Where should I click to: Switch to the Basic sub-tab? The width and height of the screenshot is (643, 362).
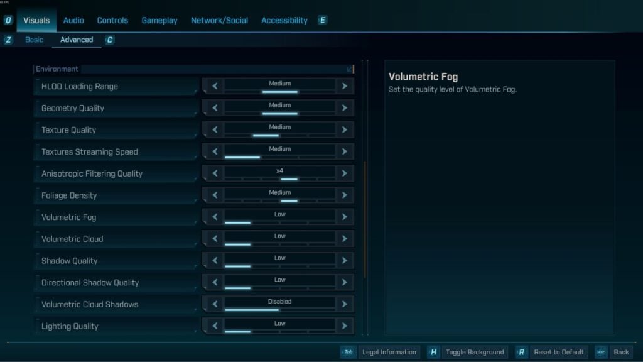coord(35,40)
